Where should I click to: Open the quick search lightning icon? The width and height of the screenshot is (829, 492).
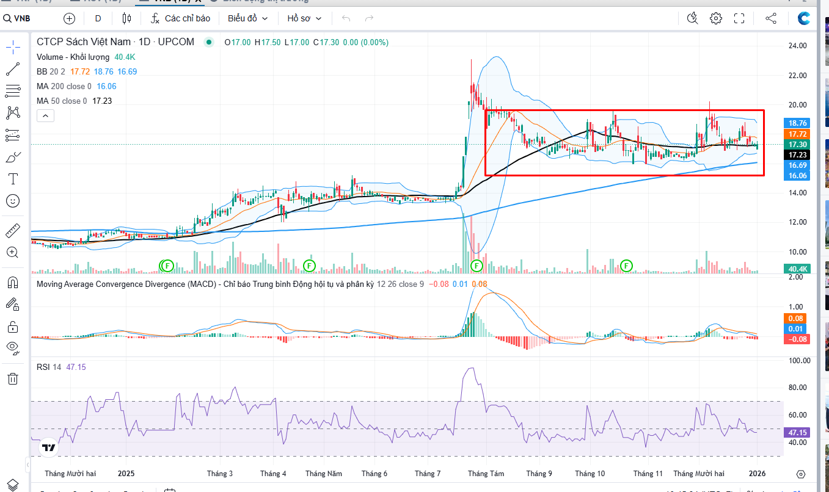point(692,18)
